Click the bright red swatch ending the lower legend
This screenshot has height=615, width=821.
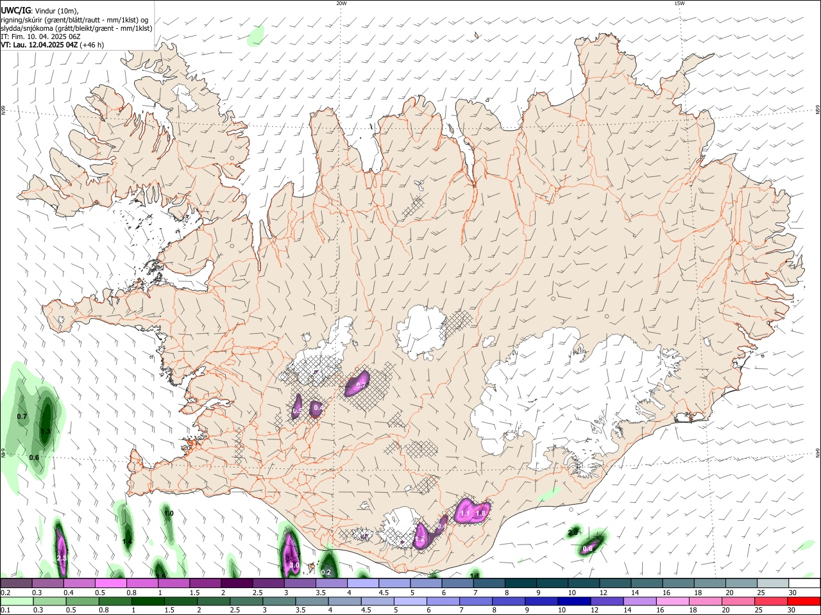803,602
